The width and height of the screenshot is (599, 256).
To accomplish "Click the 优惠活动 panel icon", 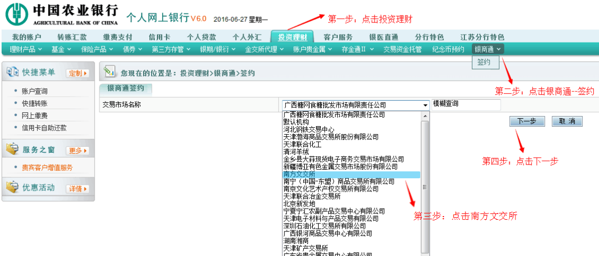I will [x=12, y=187].
